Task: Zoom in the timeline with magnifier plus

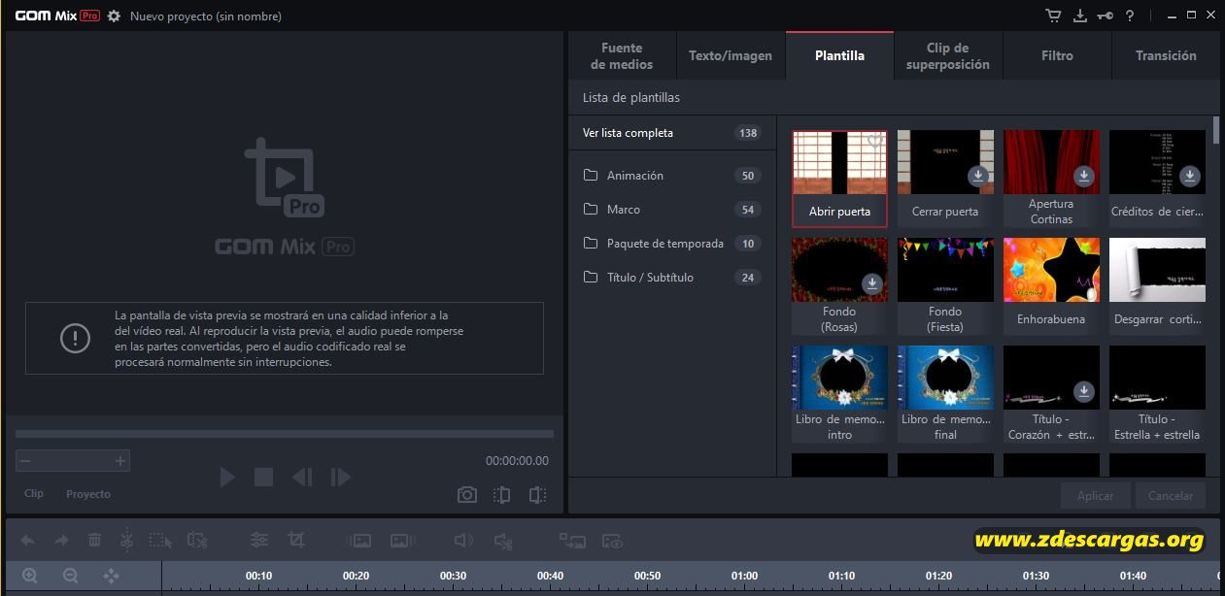Action: pos(30,576)
